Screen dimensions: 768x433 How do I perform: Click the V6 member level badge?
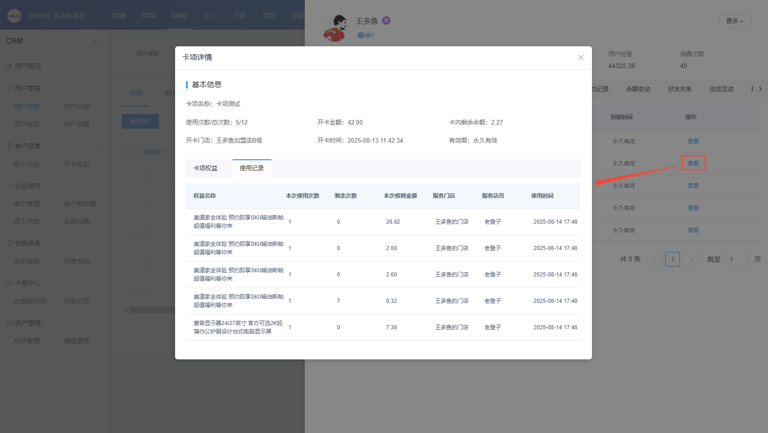(x=365, y=35)
